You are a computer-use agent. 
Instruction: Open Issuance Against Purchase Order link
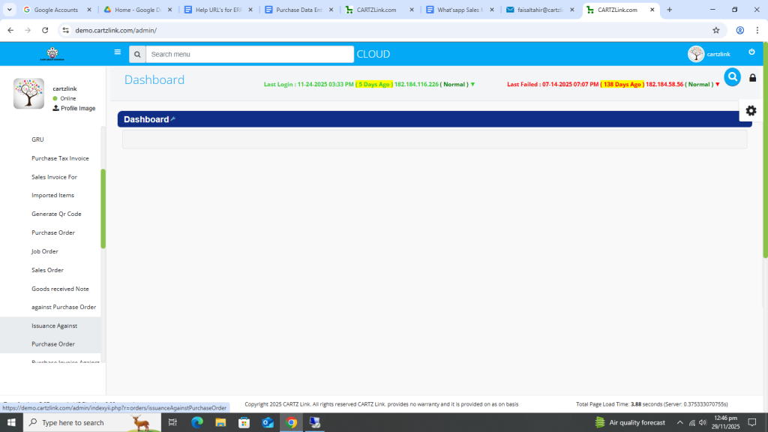pyautogui.click(x=54, y=334)
